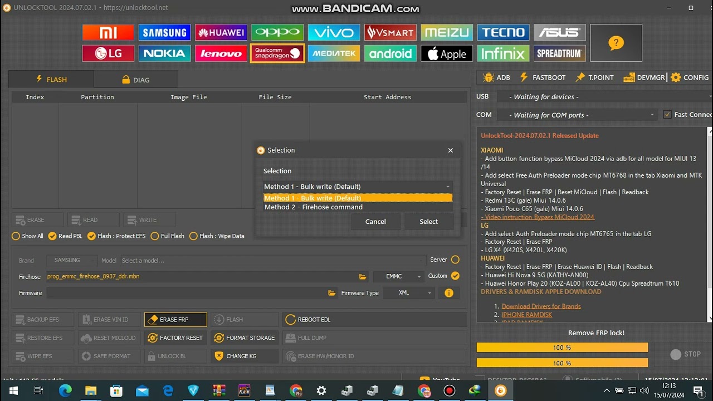The width and height of the screenshot is (713, 401).
Task: Open the FASTBOOT tab
Action: pyautogui.click(x=543, y=77)
